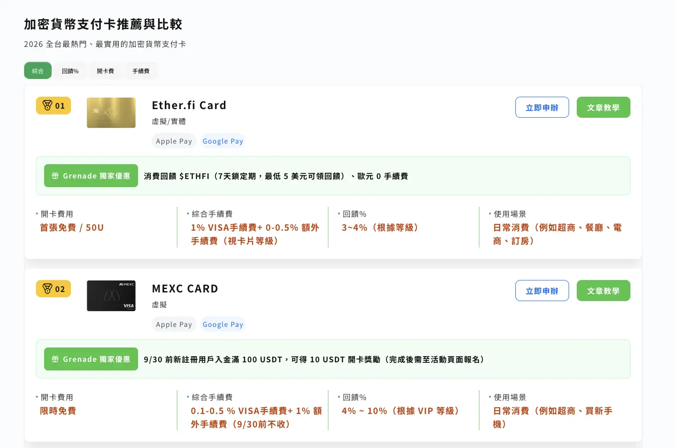
Task: Click gift icon in Ether.fi Grenade 獨家優惠 badge
Action: [x=55, y=176]
